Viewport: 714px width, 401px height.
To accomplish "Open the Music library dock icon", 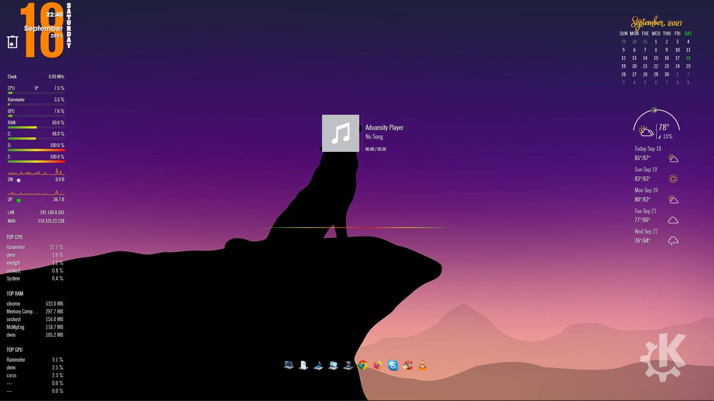I will click(318, 365).
